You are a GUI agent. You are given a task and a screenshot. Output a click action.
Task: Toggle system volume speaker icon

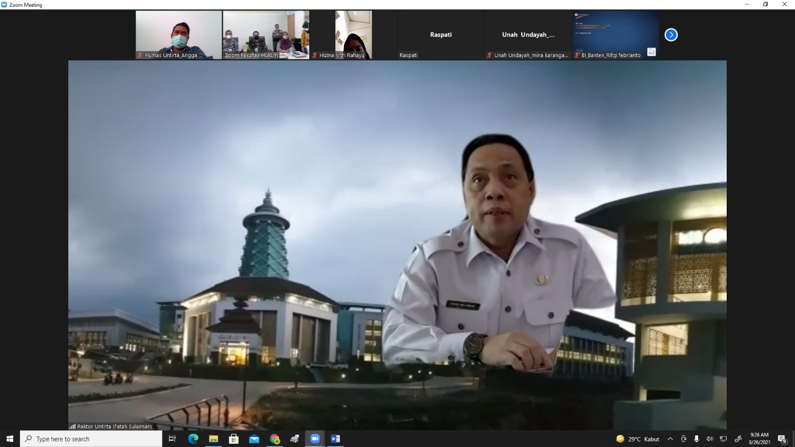[710, 439]
